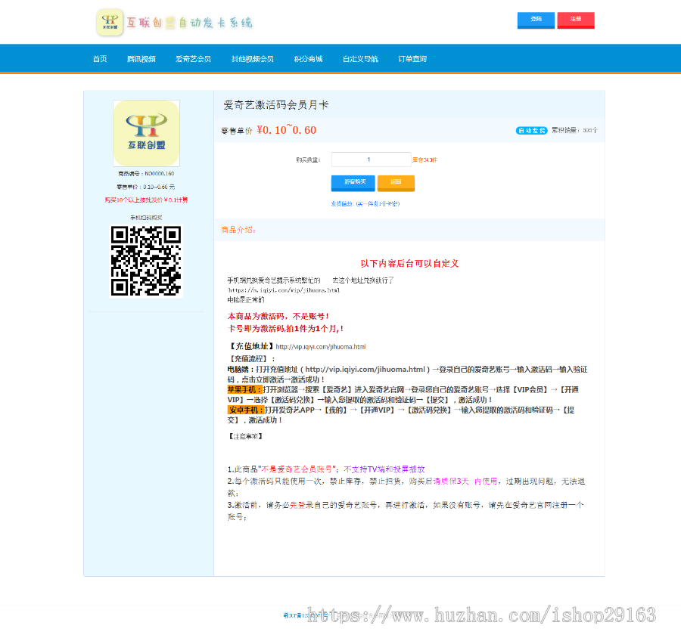Open the vip.iqiyi.com/jihuoma.html recharge address link
Screen dimensions: 681x641
point(321,347)
